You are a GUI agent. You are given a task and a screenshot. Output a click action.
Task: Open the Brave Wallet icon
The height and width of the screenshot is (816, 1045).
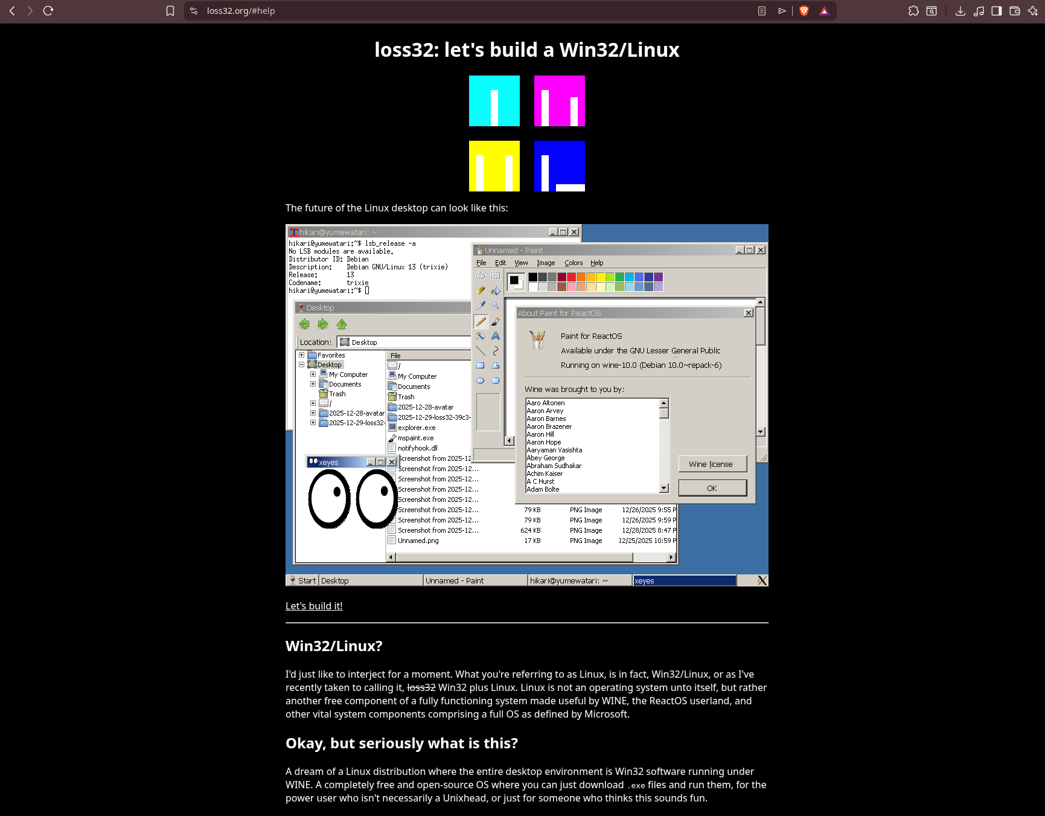coord(1015,11)
